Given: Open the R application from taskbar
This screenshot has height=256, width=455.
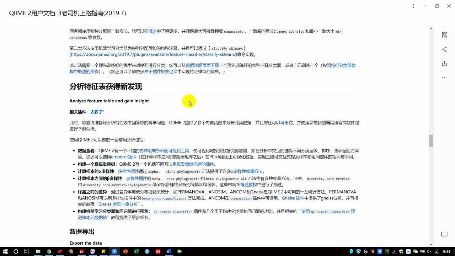Looking at the screenshot, I should click(x=147, y=251).
